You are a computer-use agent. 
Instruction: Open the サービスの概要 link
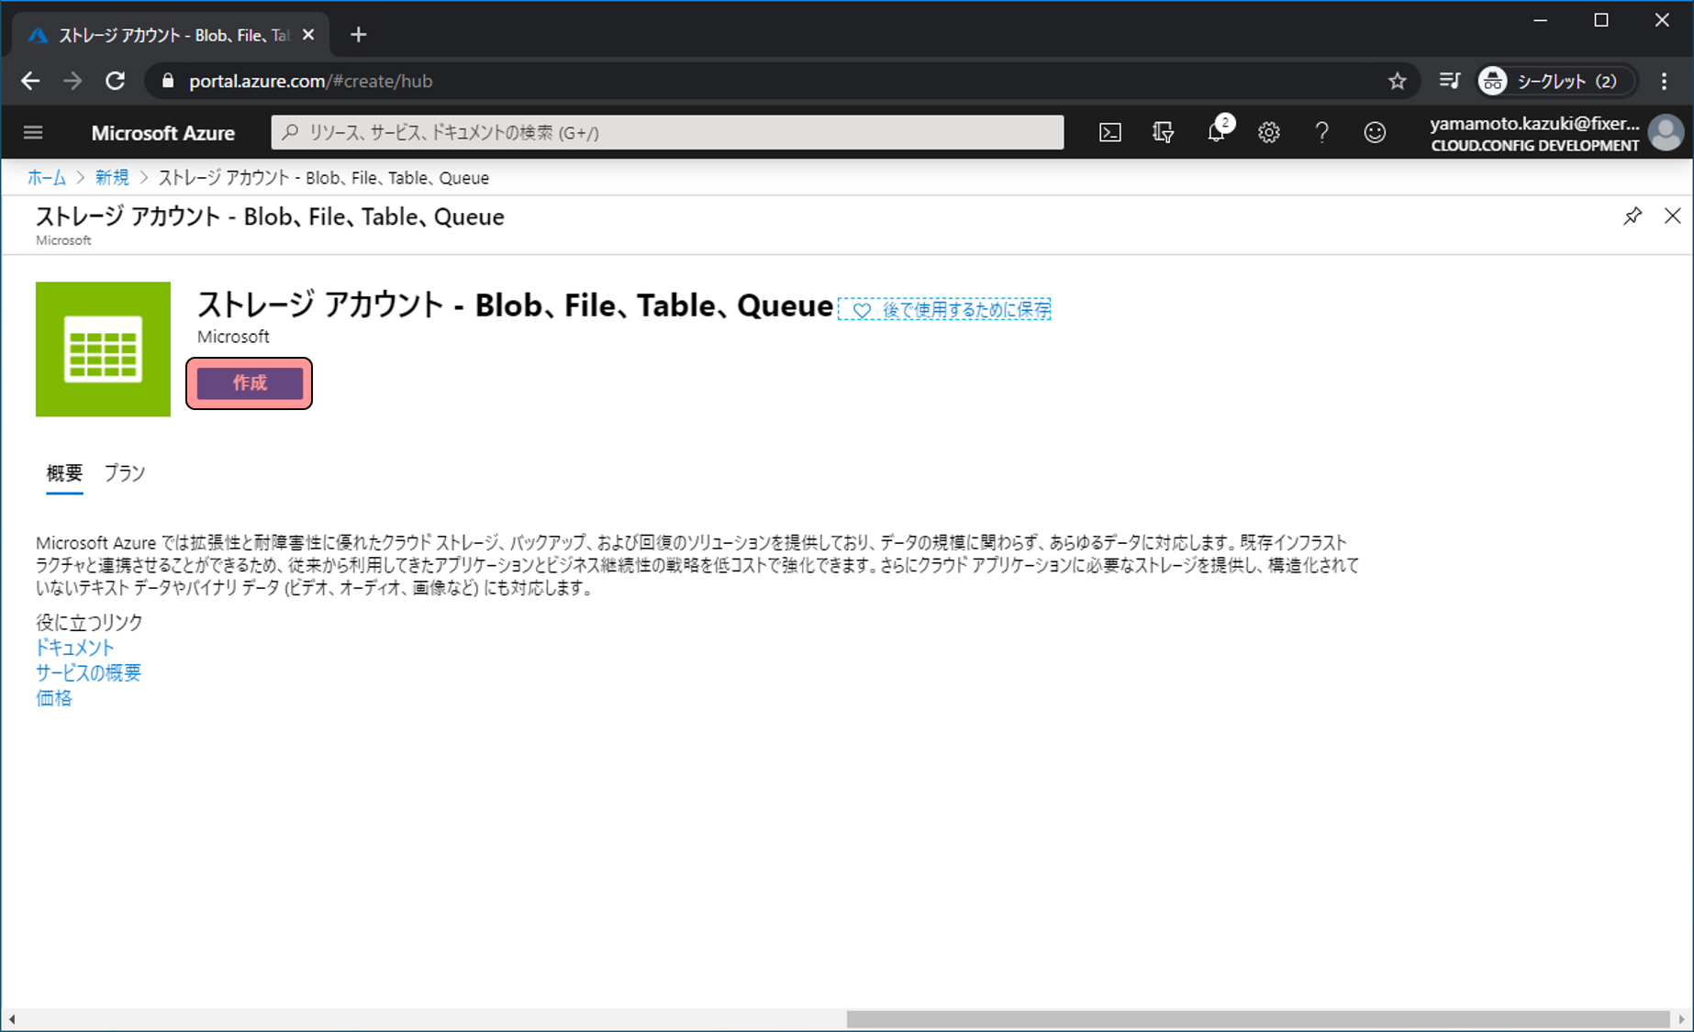pos(88,673)
